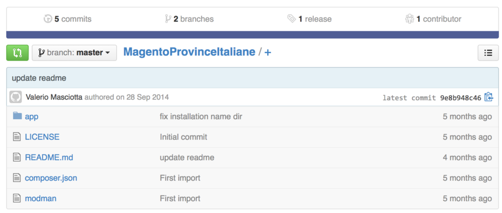Viewport: 502px width, 213px height.
Task: Click the purple language statistics bar
Action: click(252, 35)
